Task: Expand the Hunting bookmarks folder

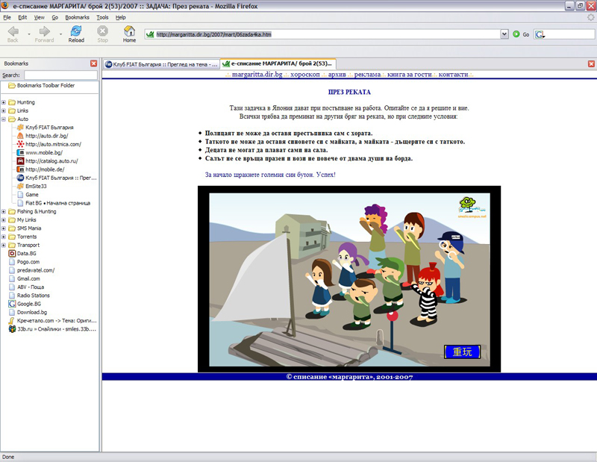Action: pyautogui.click(x=4, y=102)
